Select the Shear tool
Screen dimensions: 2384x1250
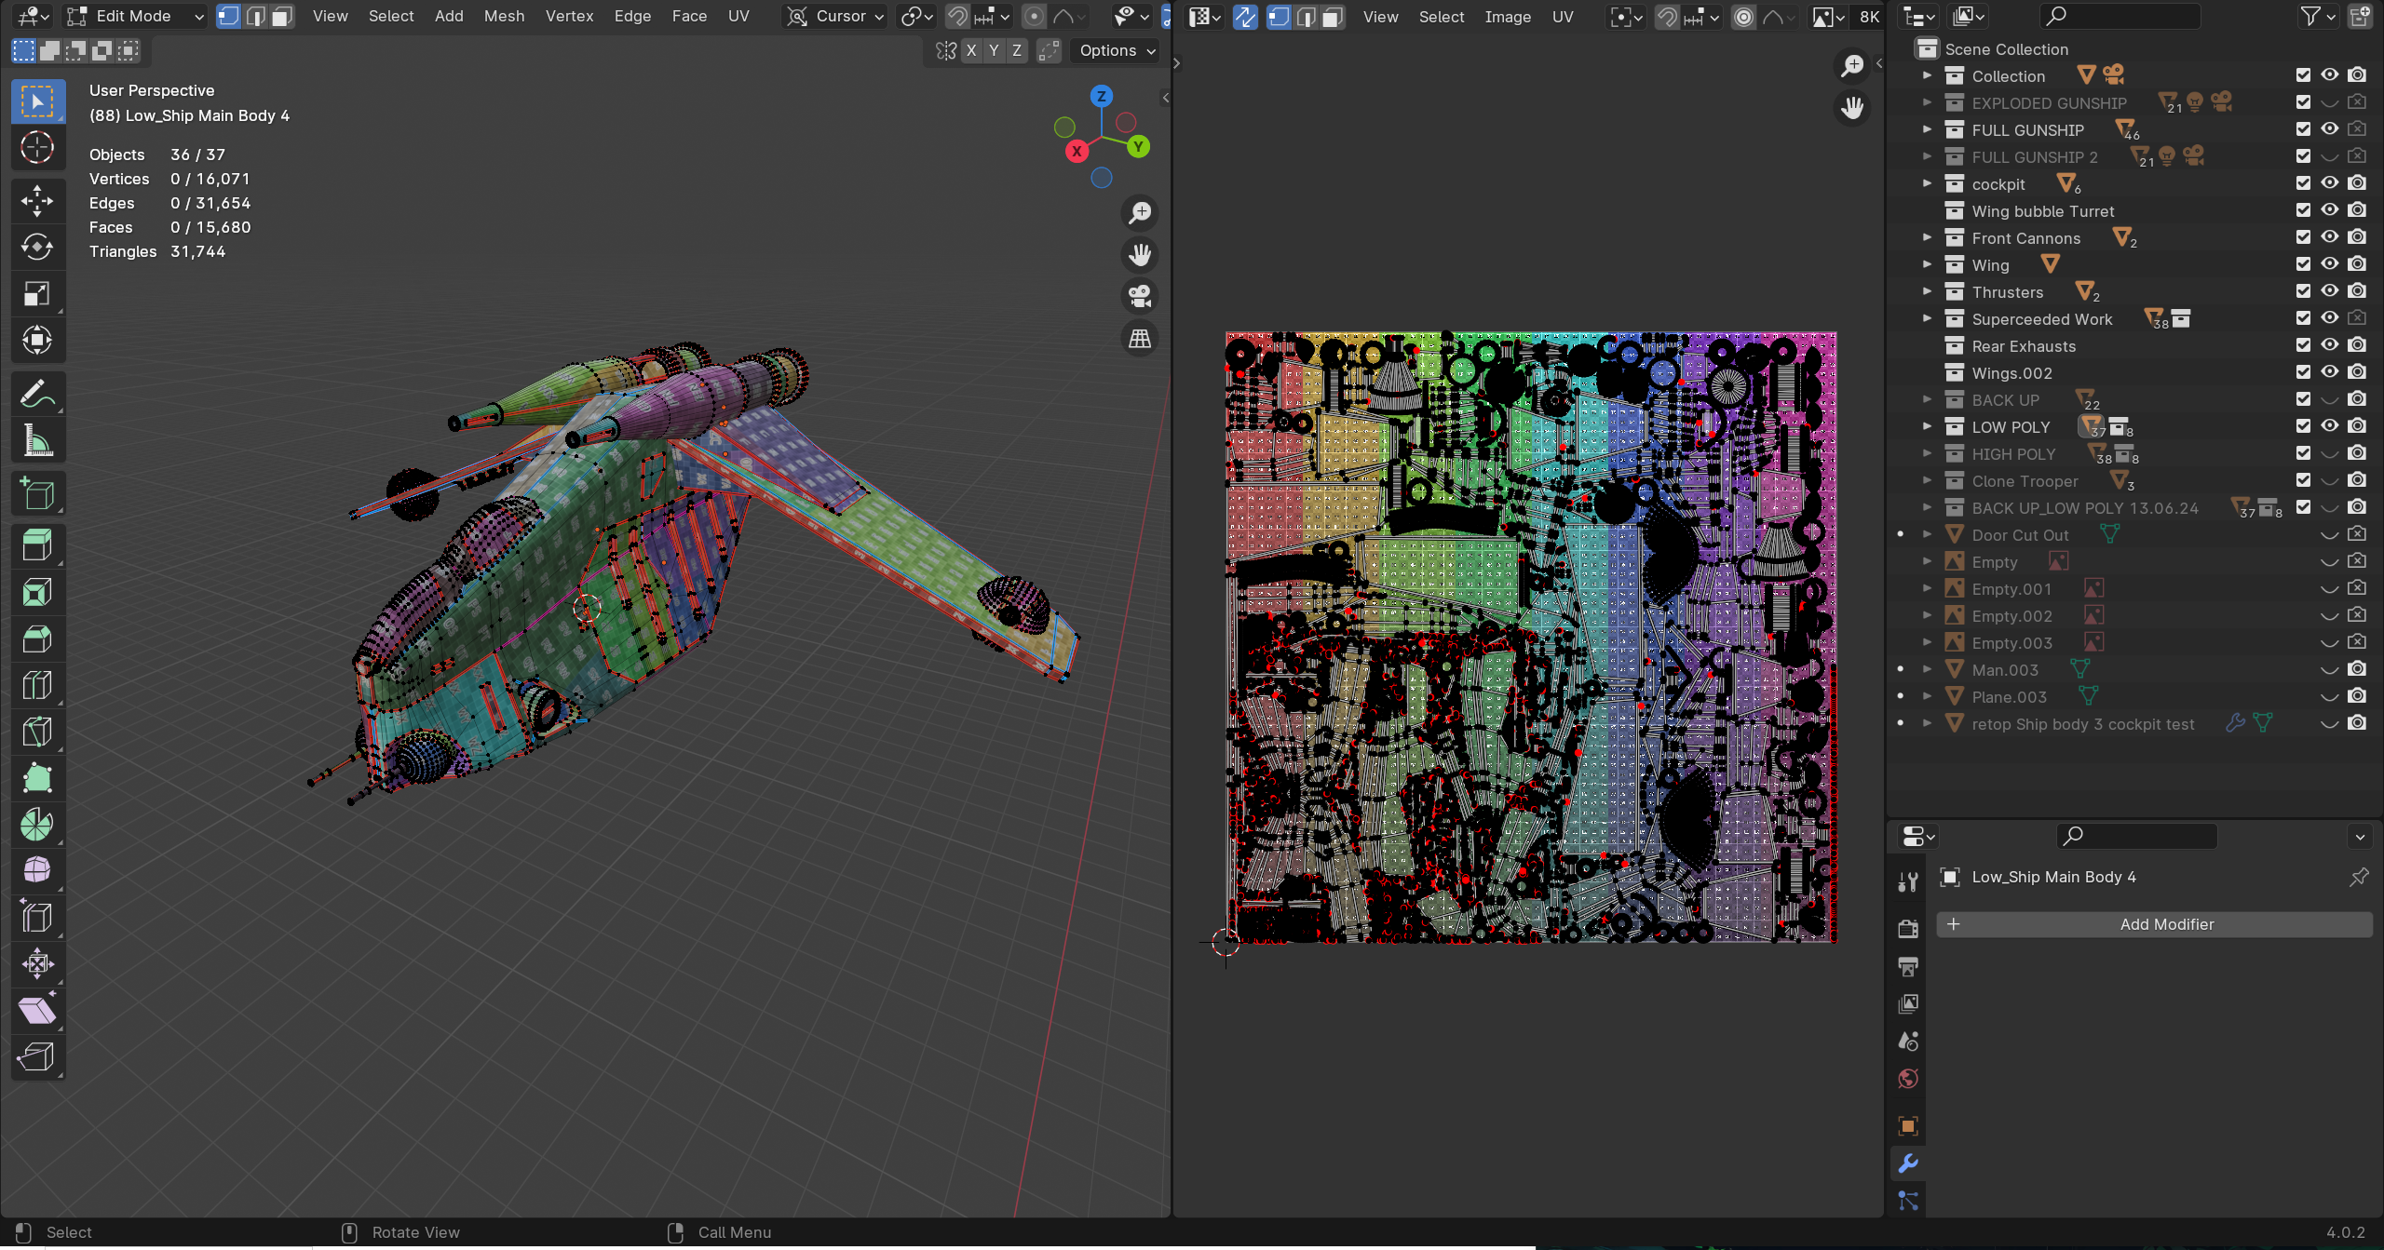point(37,1011)
